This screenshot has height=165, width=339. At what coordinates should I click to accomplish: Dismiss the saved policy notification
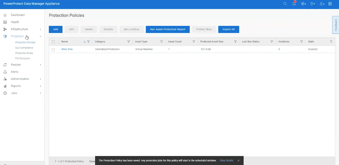(x=238, y=161)
